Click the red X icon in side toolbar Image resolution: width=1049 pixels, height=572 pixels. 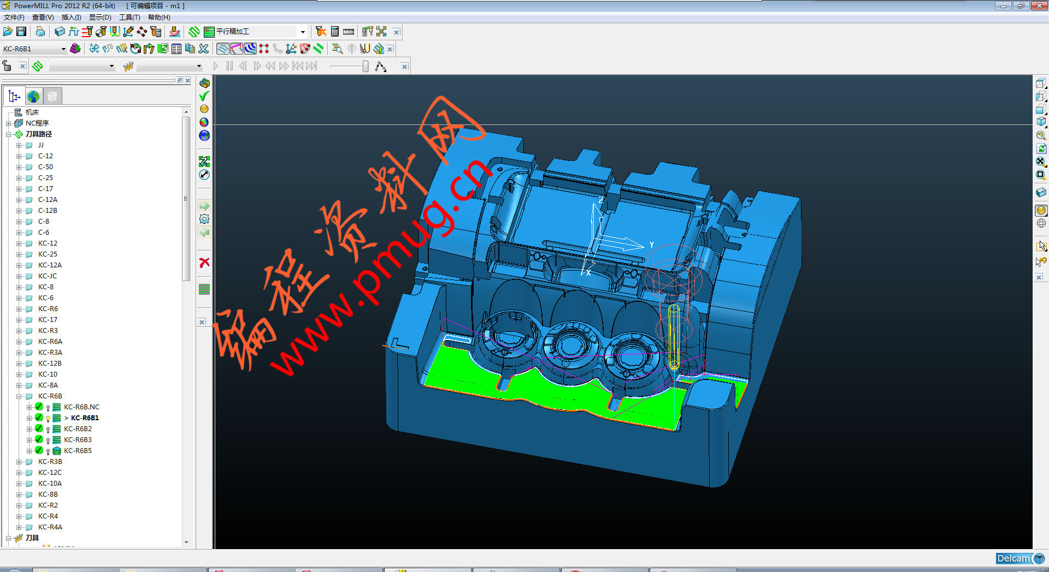click(x=204, y=263)
